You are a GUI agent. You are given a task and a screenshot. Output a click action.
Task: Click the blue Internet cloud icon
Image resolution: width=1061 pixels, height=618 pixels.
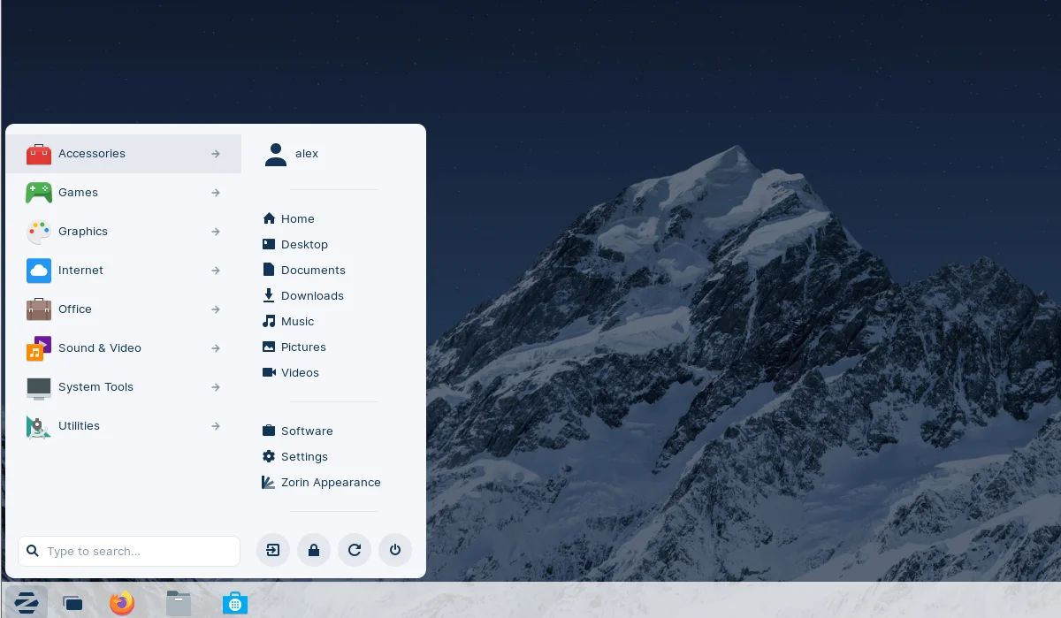(x=39, y=271)
